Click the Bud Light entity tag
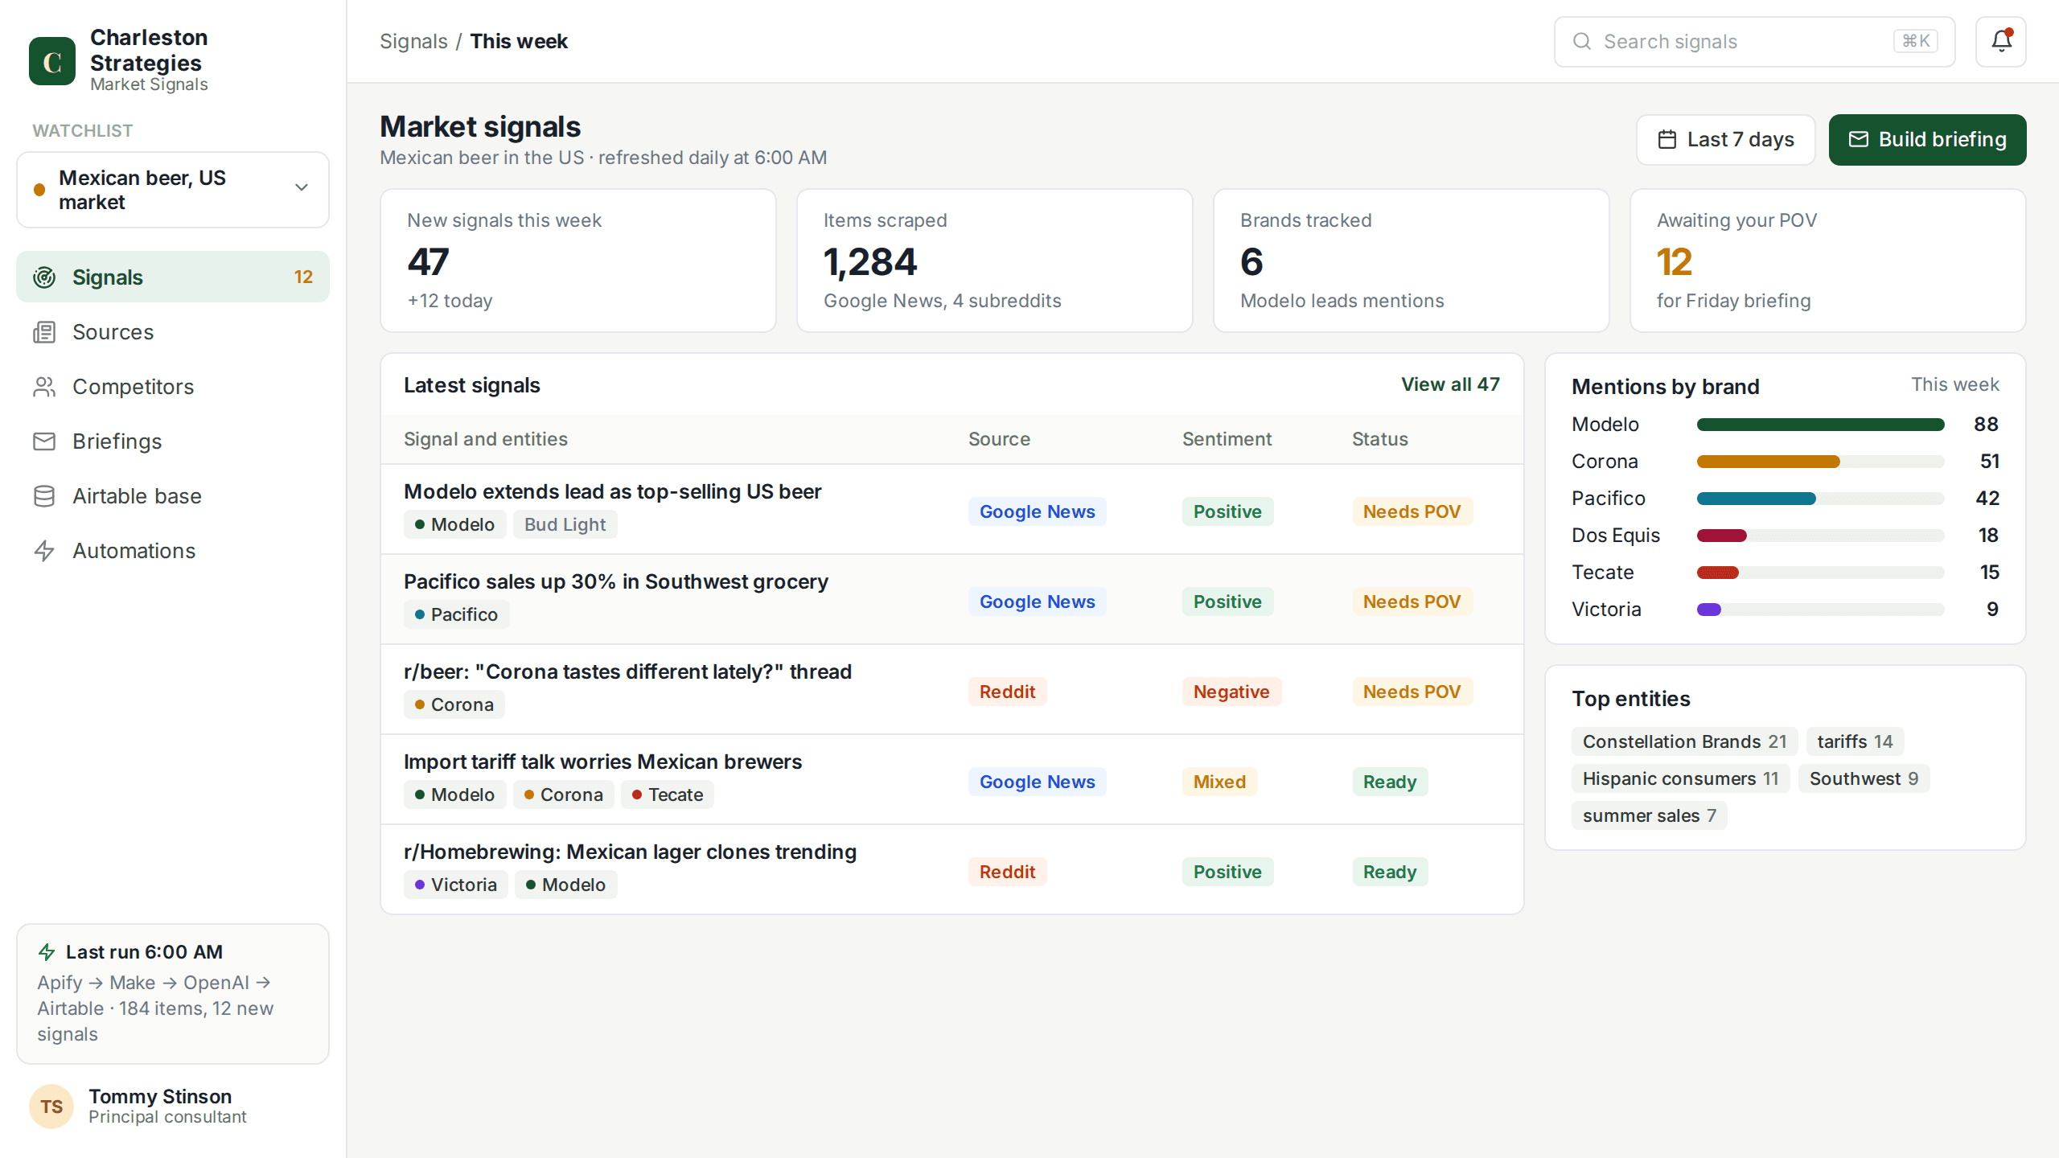This screenshot has height=1158, width=2059. coord(565,524)
